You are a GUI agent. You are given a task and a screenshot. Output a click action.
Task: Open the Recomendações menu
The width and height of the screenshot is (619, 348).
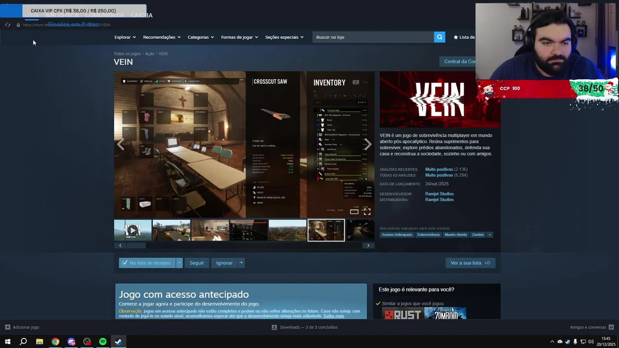pyautogui.click(x=162, y=37)
